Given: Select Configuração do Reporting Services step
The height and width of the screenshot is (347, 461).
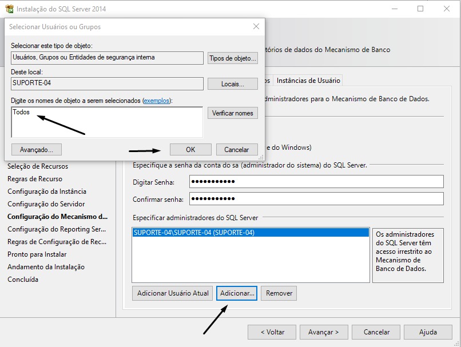Looking at the screenshot, I should [57, 229].
